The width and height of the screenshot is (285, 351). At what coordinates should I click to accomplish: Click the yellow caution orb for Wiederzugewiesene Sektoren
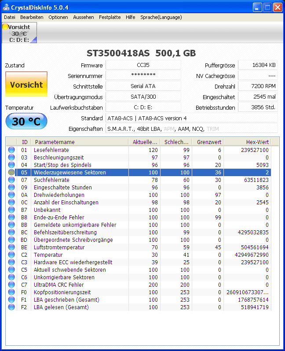(11, 172)
